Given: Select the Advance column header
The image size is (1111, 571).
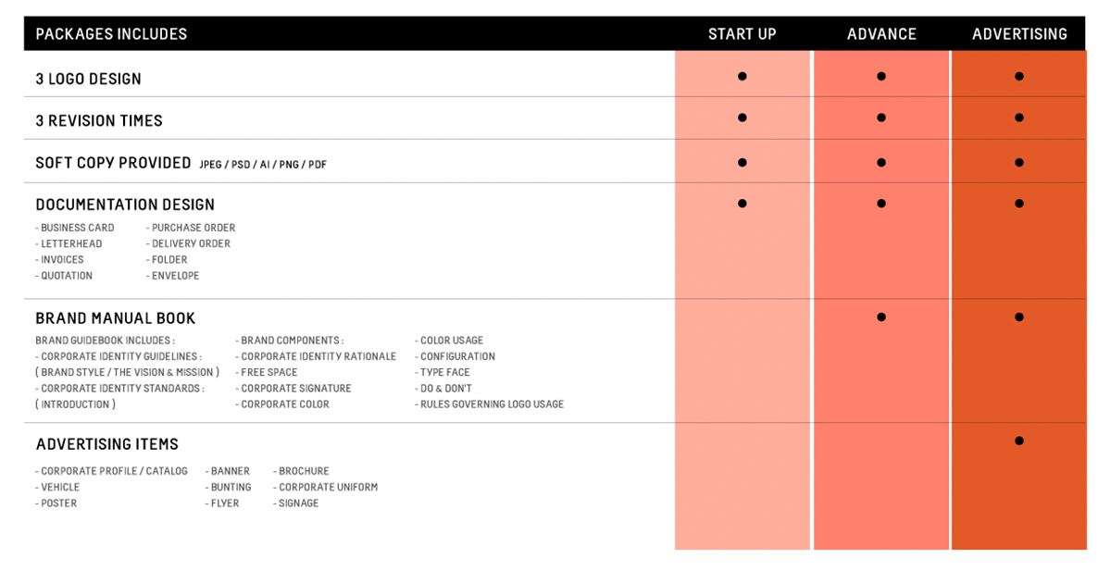Looking at the screenshot, I should click(x=881, y=34).
